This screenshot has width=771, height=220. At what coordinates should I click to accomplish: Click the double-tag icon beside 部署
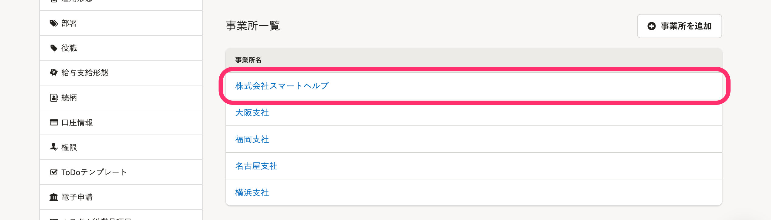54,23
